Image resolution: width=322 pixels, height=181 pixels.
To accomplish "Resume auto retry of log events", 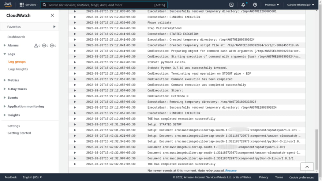I will [231, 170].
